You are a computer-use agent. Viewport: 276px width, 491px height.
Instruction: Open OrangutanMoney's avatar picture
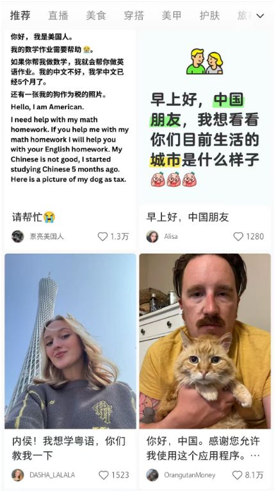[152, 475]
